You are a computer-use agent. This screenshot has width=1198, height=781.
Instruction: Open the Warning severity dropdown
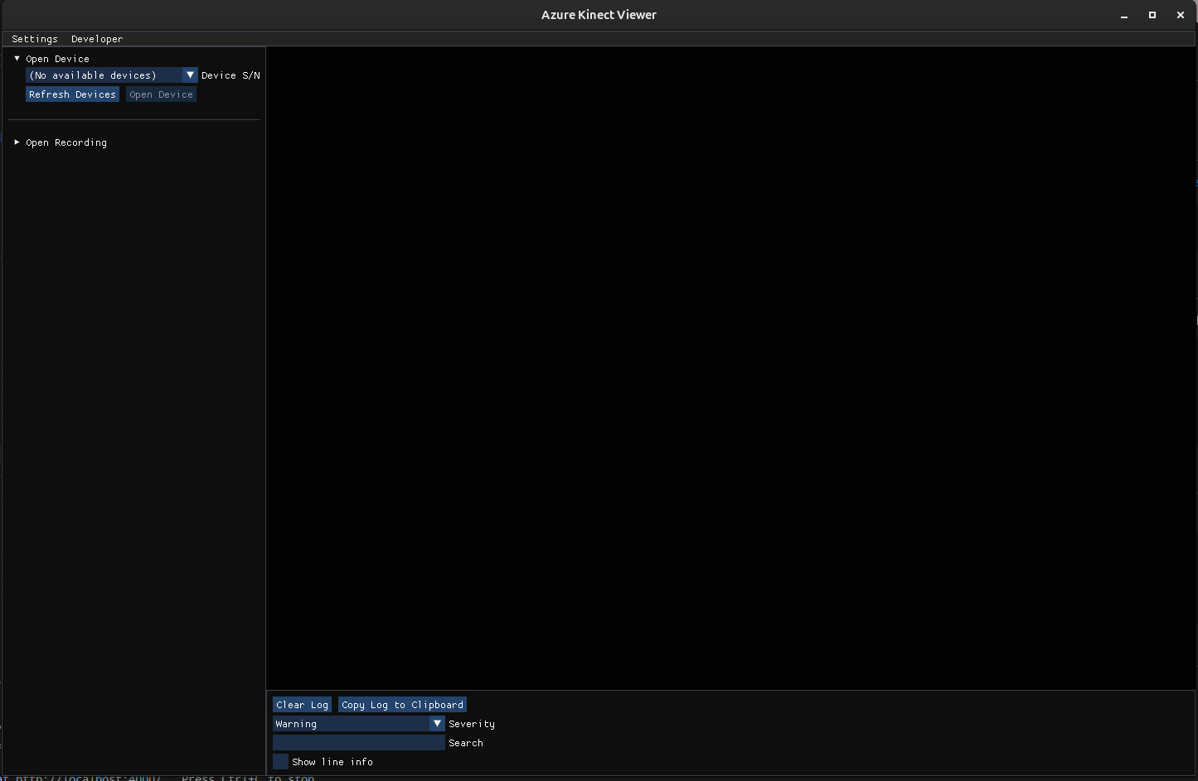pos(358,724)
